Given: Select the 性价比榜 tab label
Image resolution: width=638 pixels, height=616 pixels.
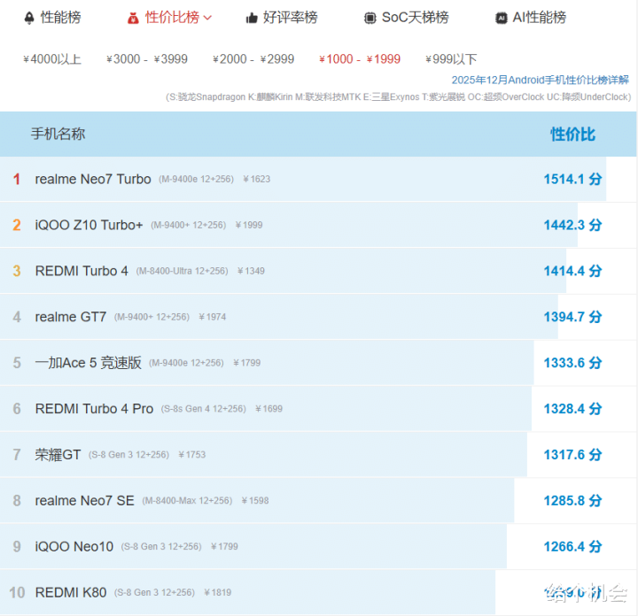Looking at the screenshot, I should tap(172, 18).
